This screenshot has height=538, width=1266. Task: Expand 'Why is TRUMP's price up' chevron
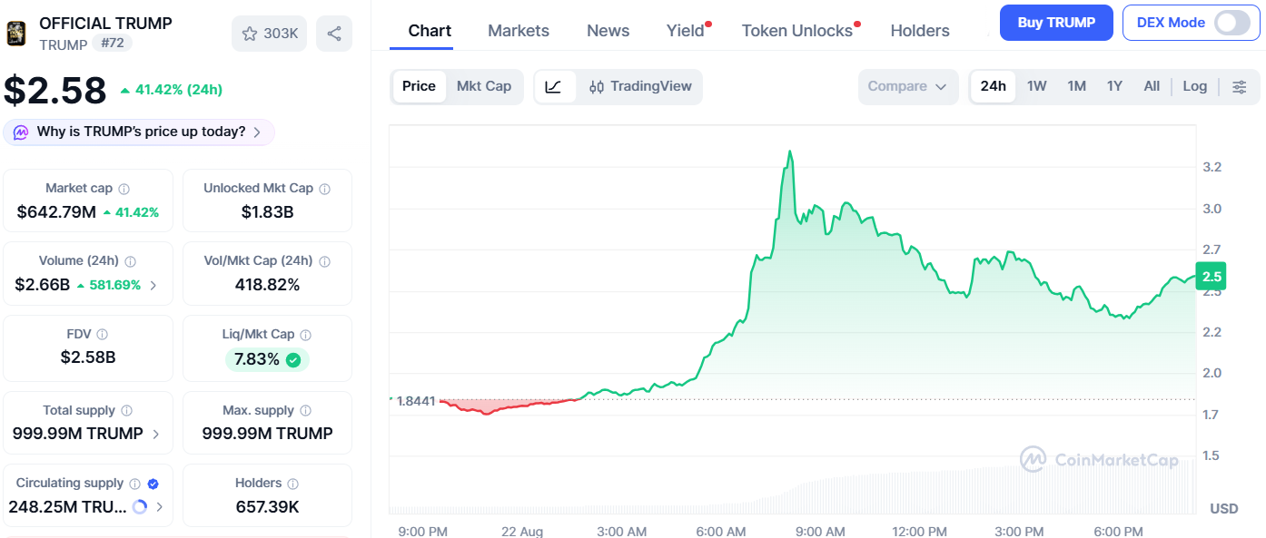(257, 132)
